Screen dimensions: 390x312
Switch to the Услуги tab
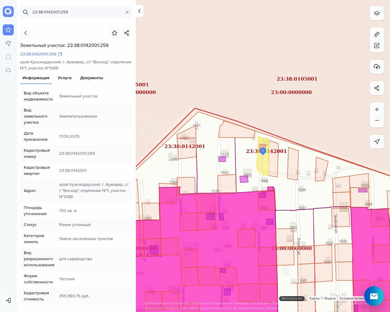click(x=65, y=78)
